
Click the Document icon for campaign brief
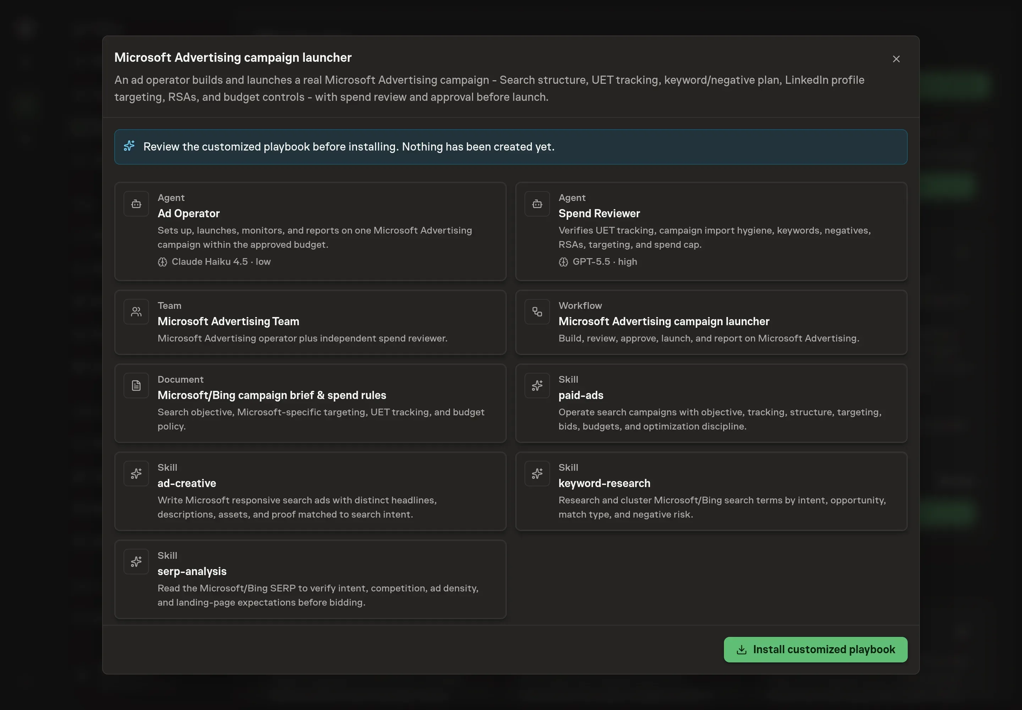point(136,386)
